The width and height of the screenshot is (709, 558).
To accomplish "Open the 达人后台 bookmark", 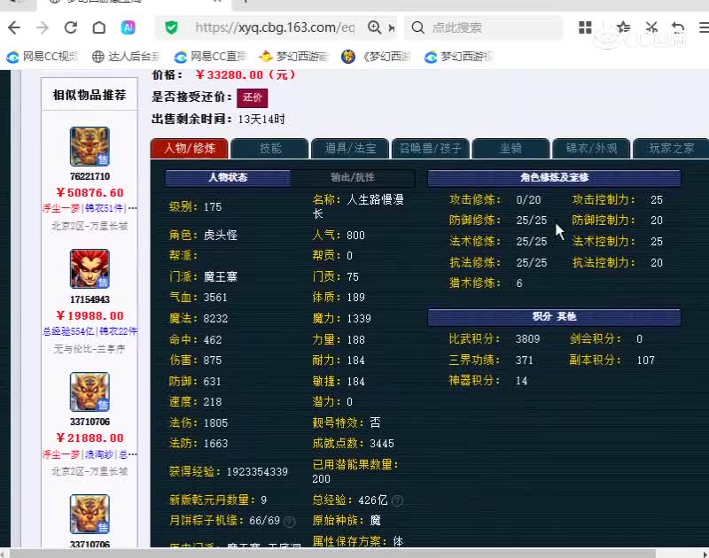I will [x=126, y=57].
